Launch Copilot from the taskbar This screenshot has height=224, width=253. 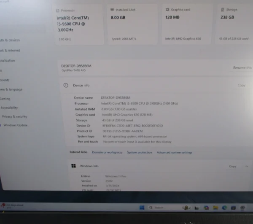206,208
